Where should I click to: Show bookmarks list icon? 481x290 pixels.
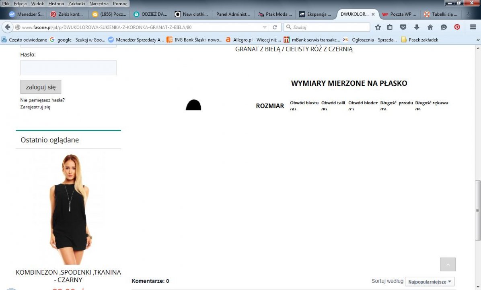[390, 27]
